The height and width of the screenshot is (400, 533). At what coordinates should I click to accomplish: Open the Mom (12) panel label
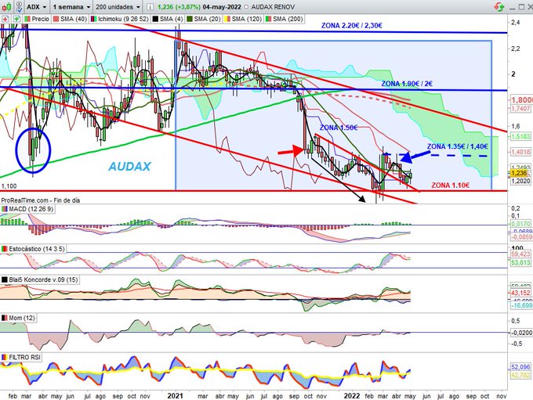pos(18,318)
